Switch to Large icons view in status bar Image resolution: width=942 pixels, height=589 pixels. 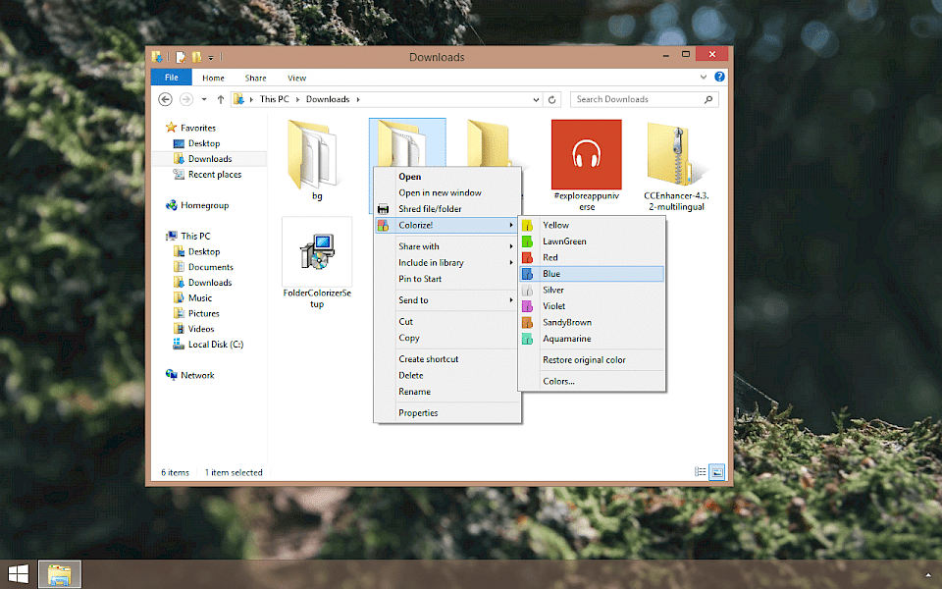pos(716,472)
